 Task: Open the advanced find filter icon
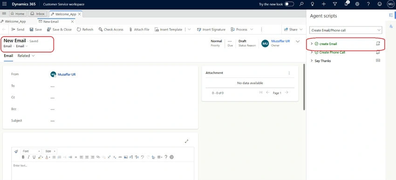point(335,4)
